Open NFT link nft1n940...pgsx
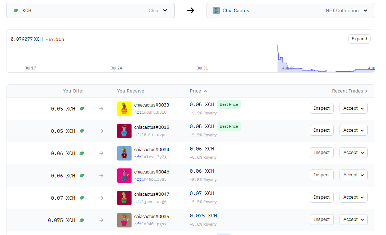The height and width of the screenshot is (235, 386). click(x=150, y=224)
